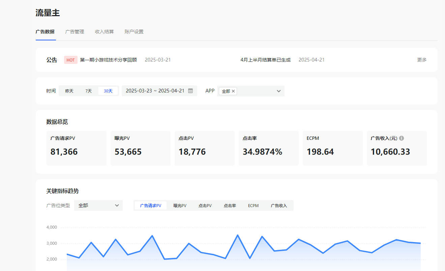Expand the APP dropdown chevron
This screenshot has height=271, width=445.
click(279, 91)
